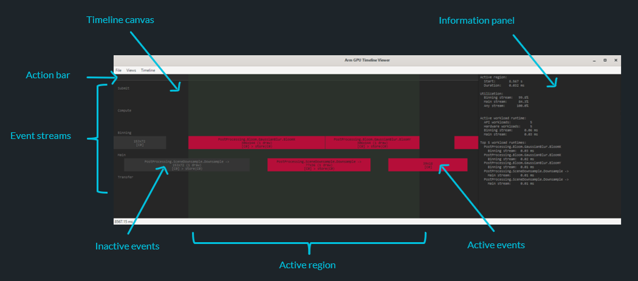Click the Duration 0.032 ms line

point(504,86)
